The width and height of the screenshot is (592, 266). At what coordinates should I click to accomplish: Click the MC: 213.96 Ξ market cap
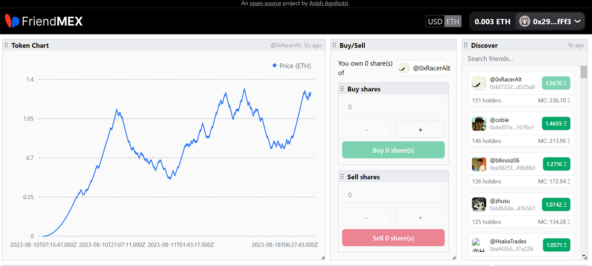click(x=554, y=141)
